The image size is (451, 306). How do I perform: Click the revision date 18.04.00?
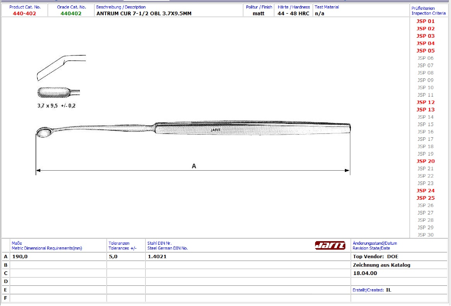pyautogui.click(x=365, y=273)
